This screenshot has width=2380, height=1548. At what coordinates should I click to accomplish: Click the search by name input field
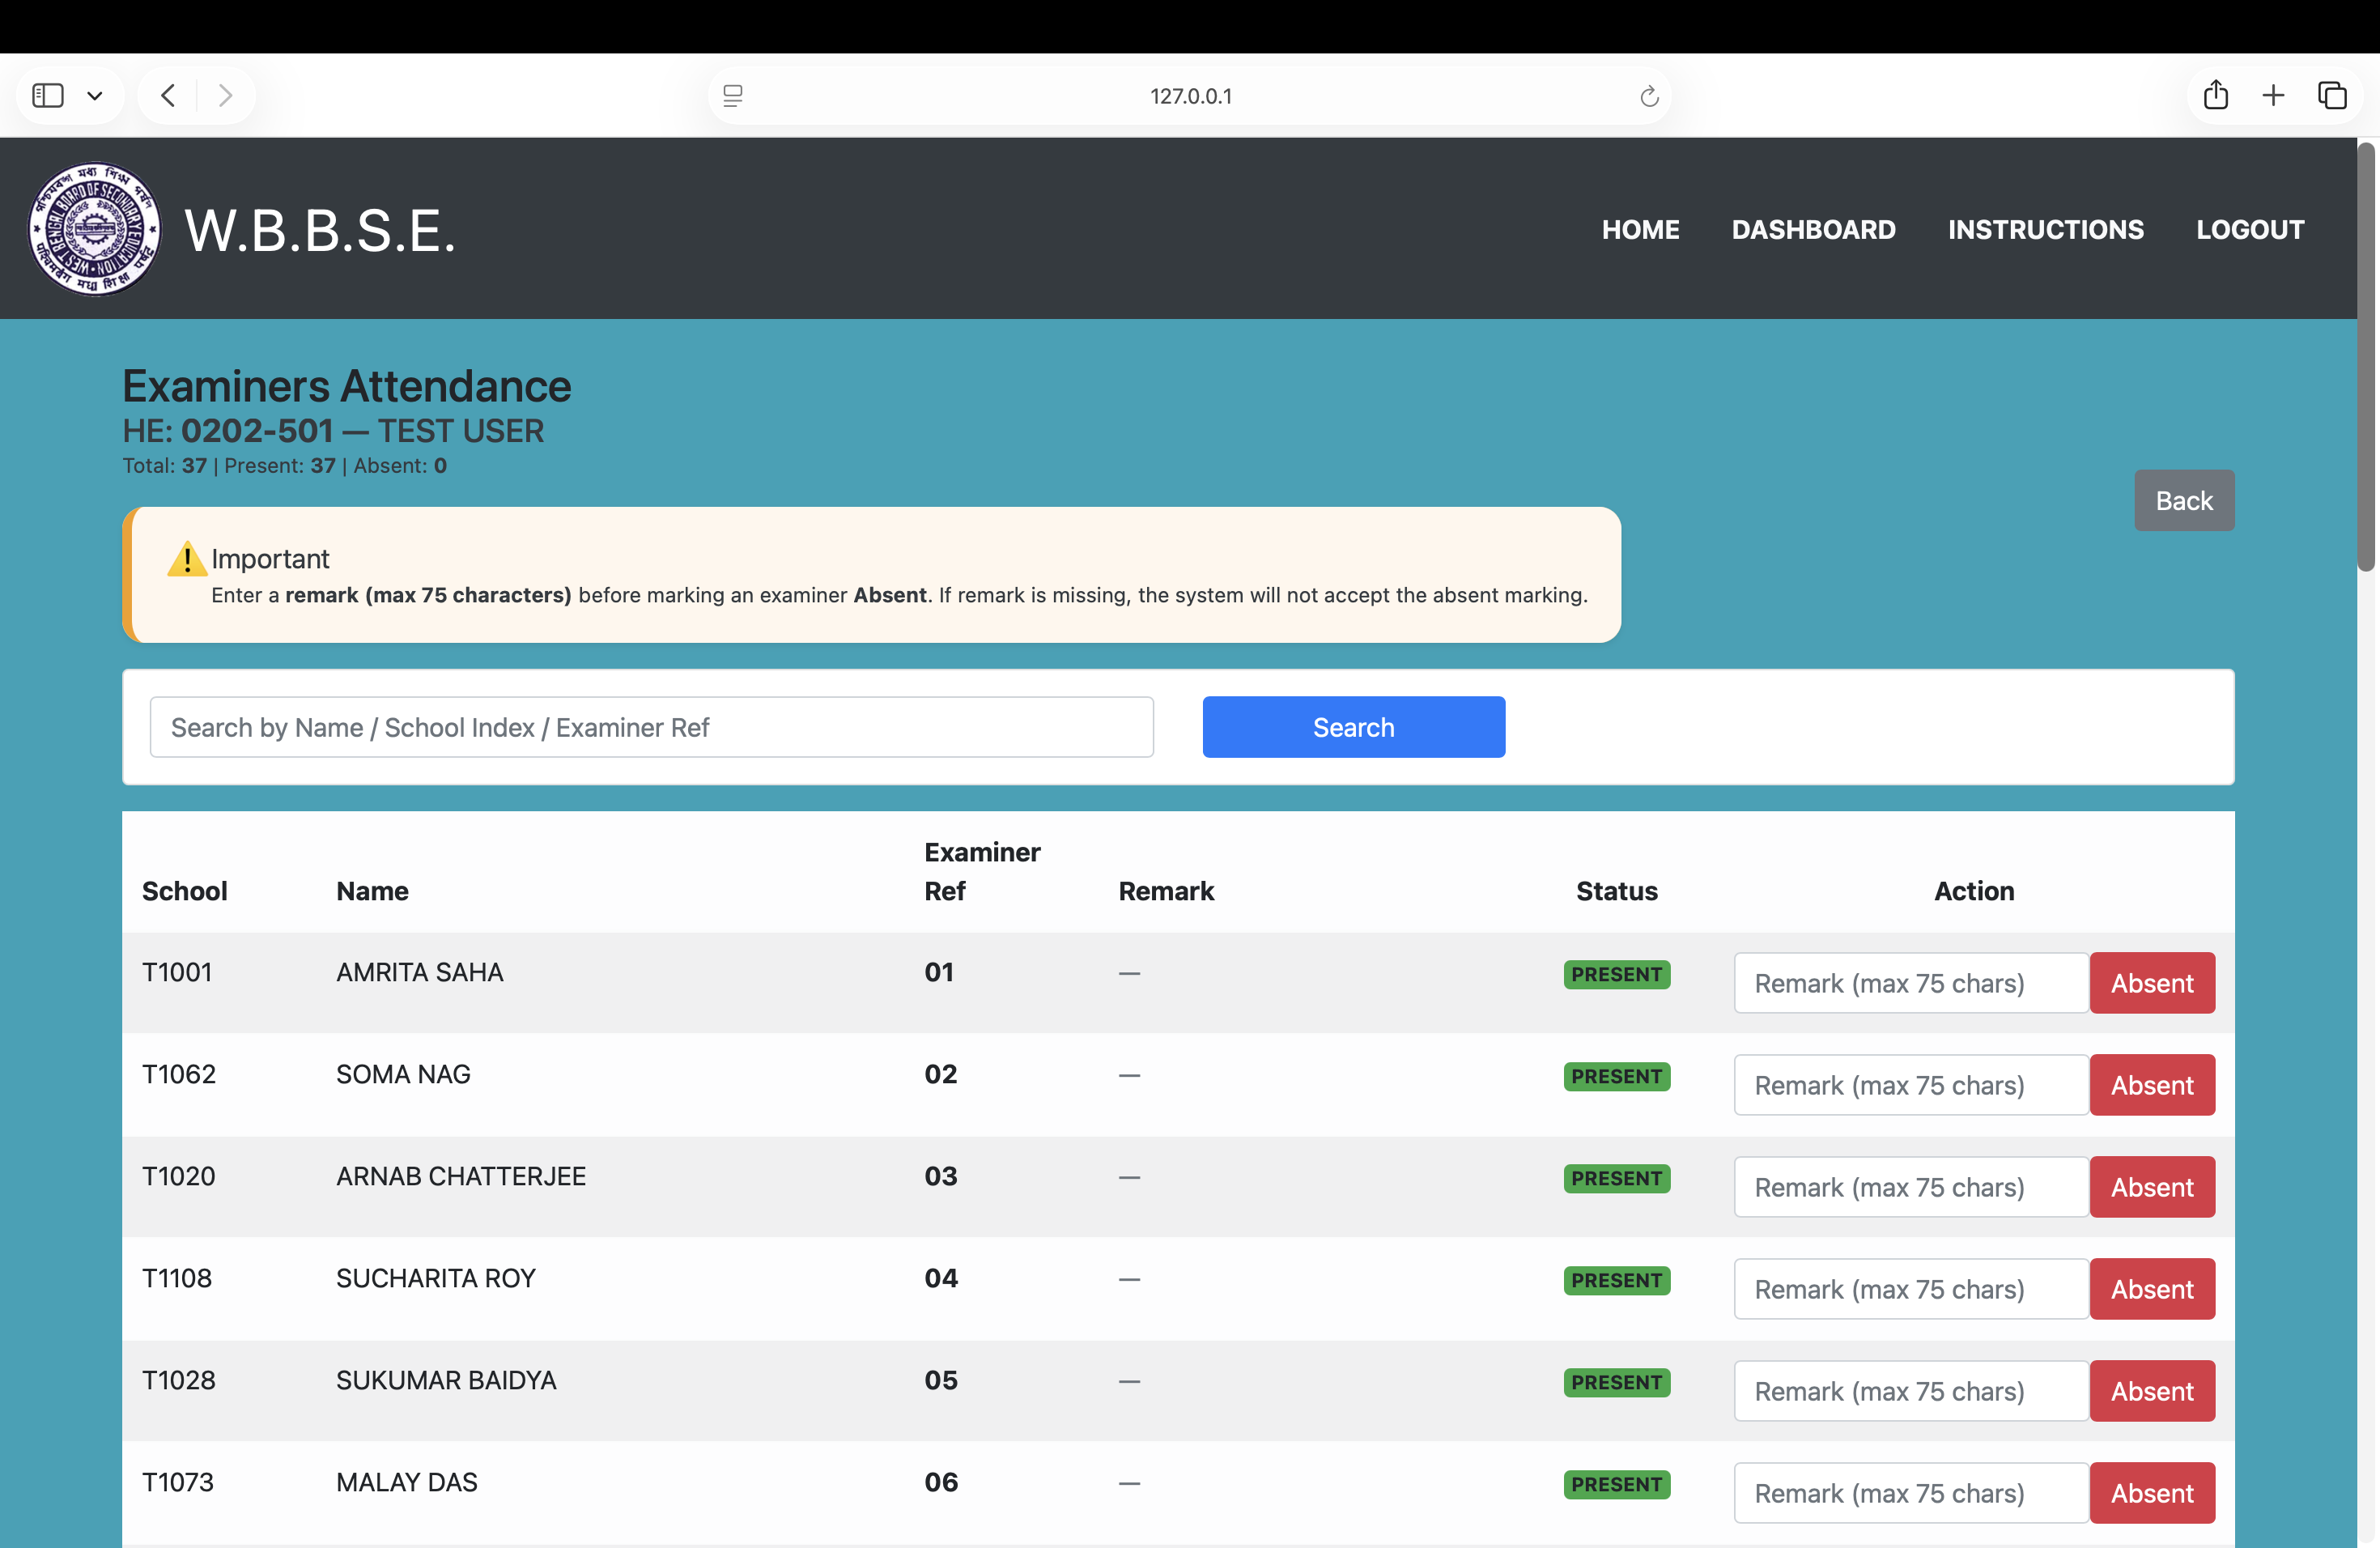[x=650, y=727]
